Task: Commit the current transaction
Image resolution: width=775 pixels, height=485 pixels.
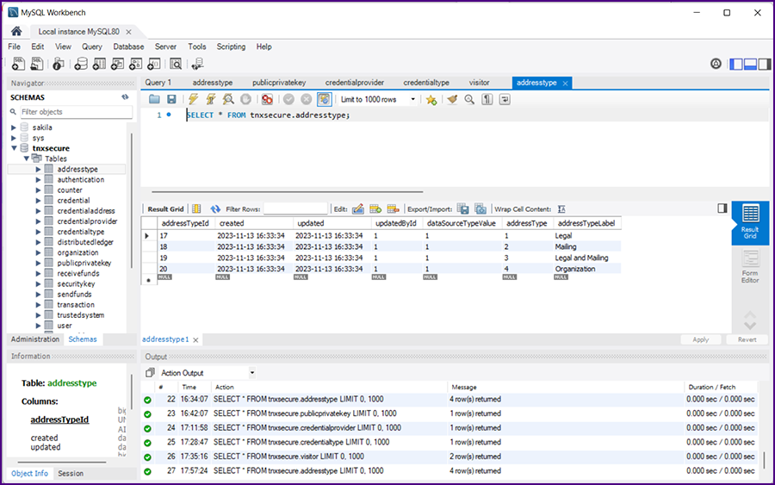Action: [288, 99]
